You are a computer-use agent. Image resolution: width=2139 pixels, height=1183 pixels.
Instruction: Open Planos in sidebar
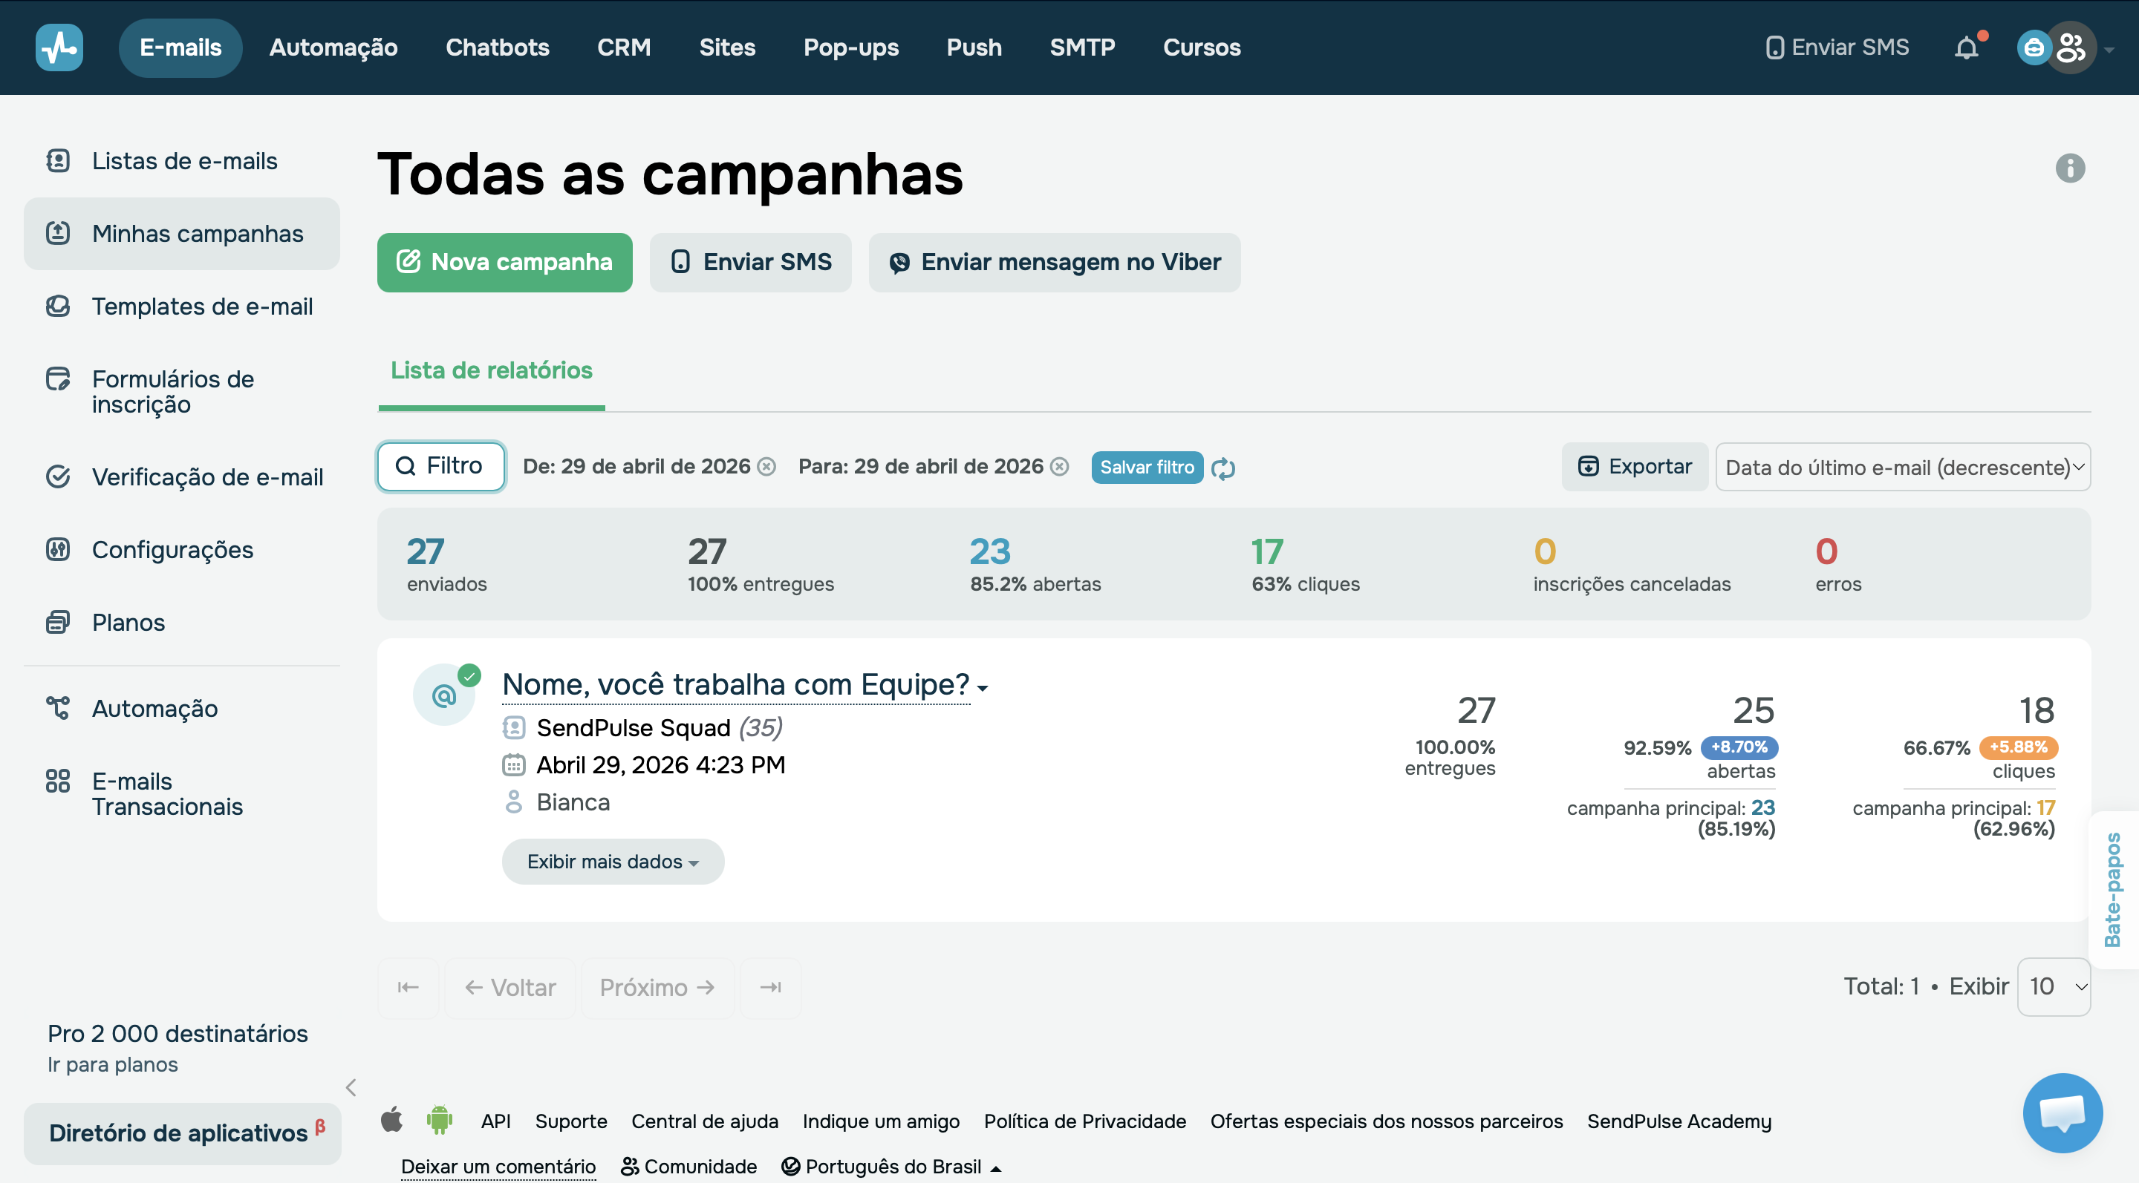tap(182, 622)
